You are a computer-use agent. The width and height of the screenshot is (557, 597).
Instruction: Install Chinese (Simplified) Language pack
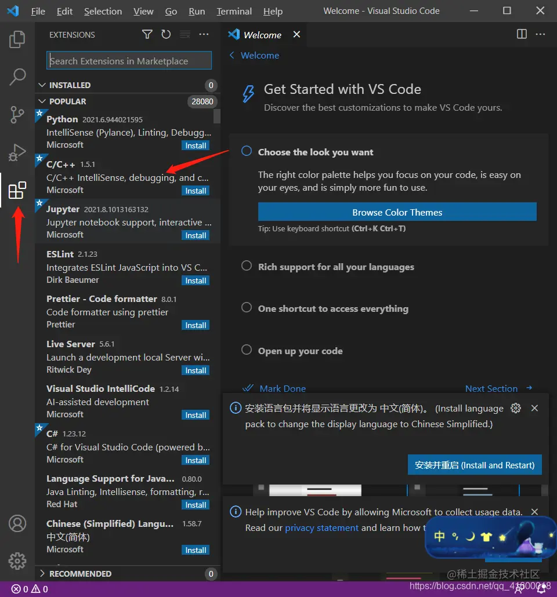tap(196, 550)
